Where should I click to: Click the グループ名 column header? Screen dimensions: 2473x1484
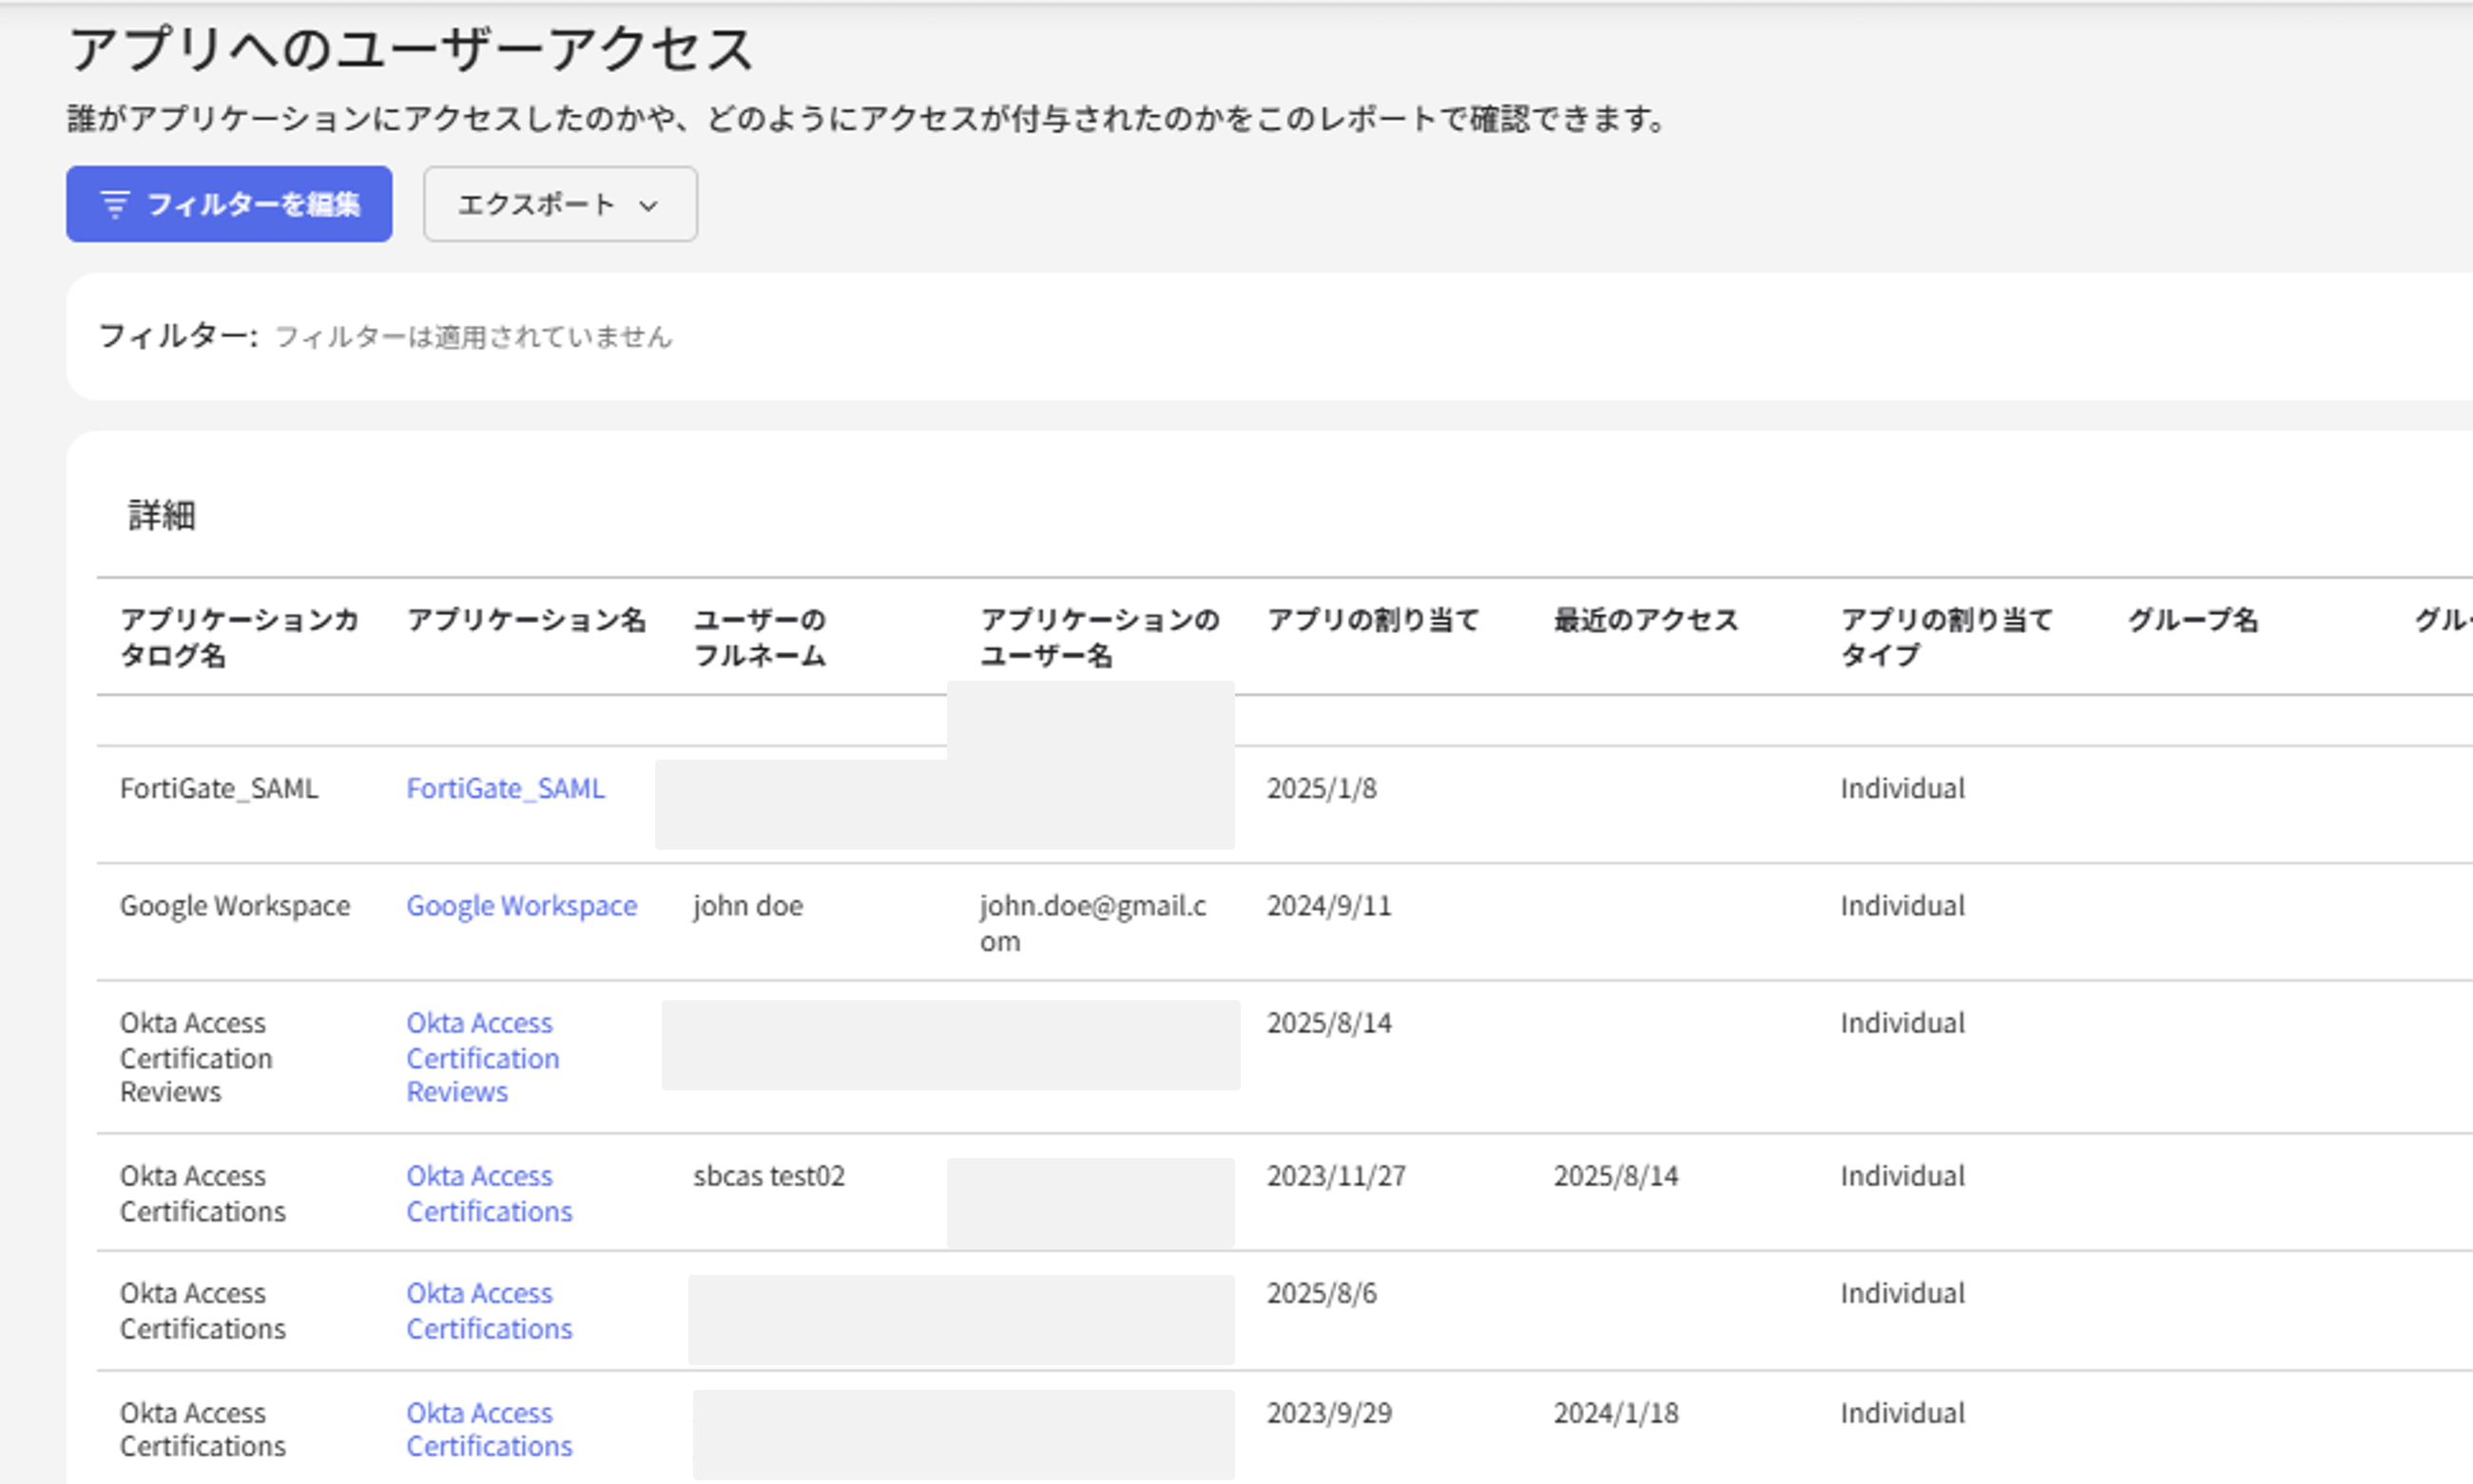pyautogui.click(x=2192, y=620)
